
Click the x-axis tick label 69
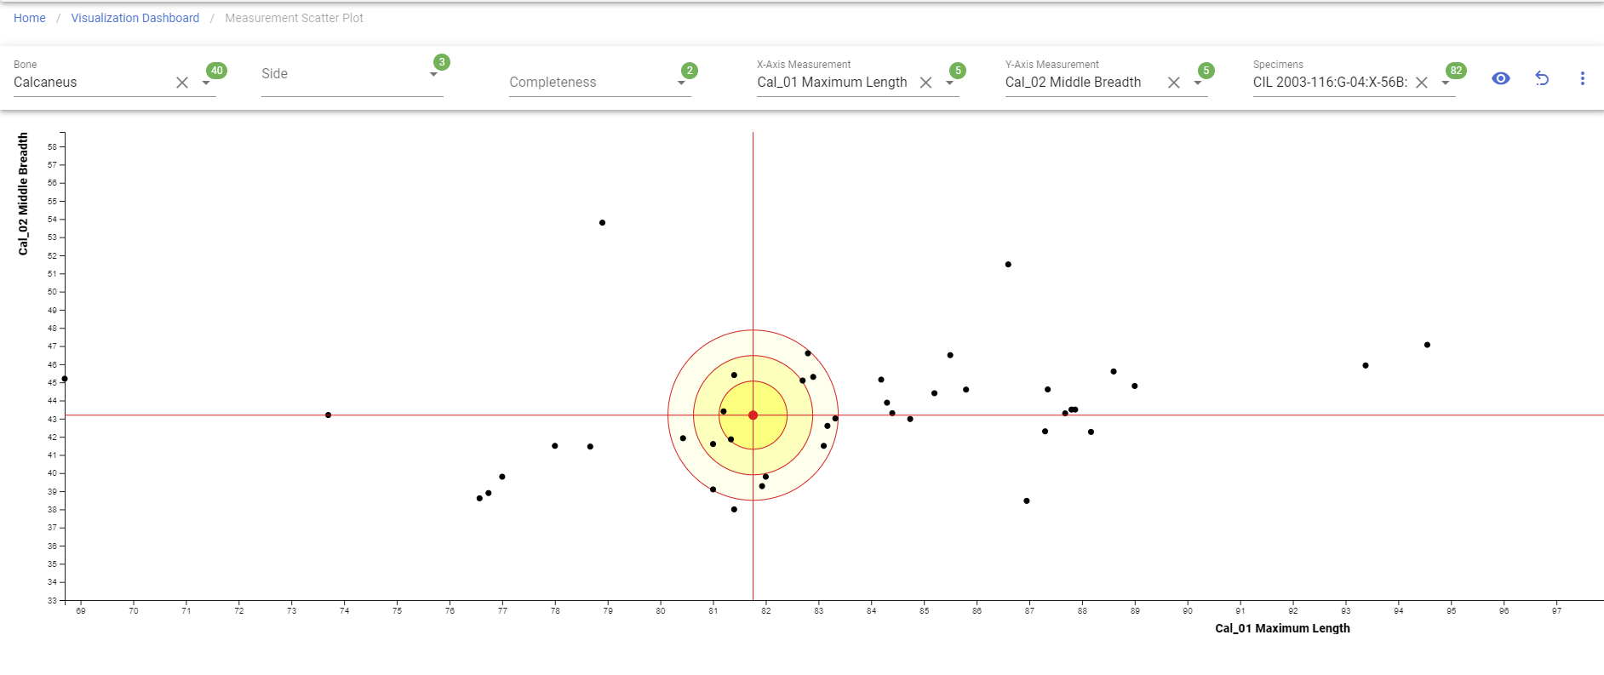point(81,611)
